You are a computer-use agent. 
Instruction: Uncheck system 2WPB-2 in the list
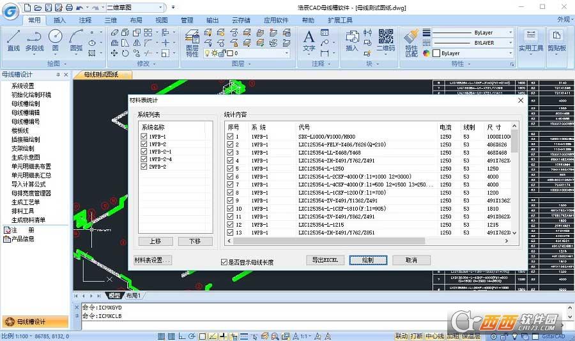coord(144,166)
